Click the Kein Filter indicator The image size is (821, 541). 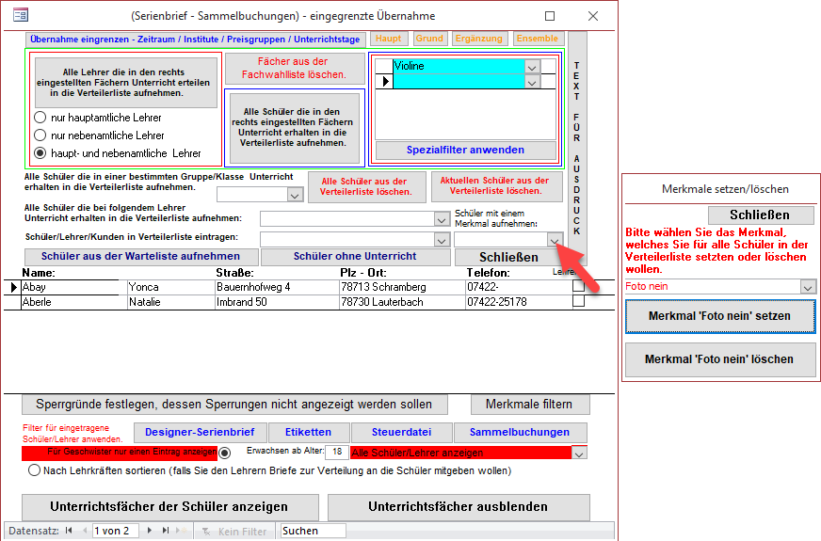pyautogui.click(x=233, y=532)
